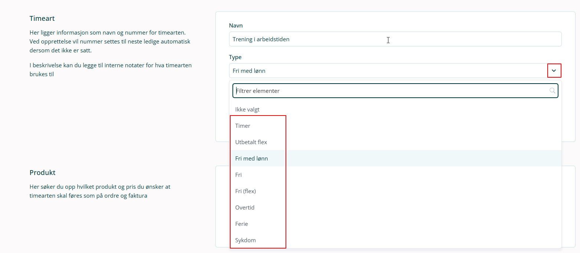580x253 pixels.
Task: Click the Produkt section heading
Action: pos(42,173)
